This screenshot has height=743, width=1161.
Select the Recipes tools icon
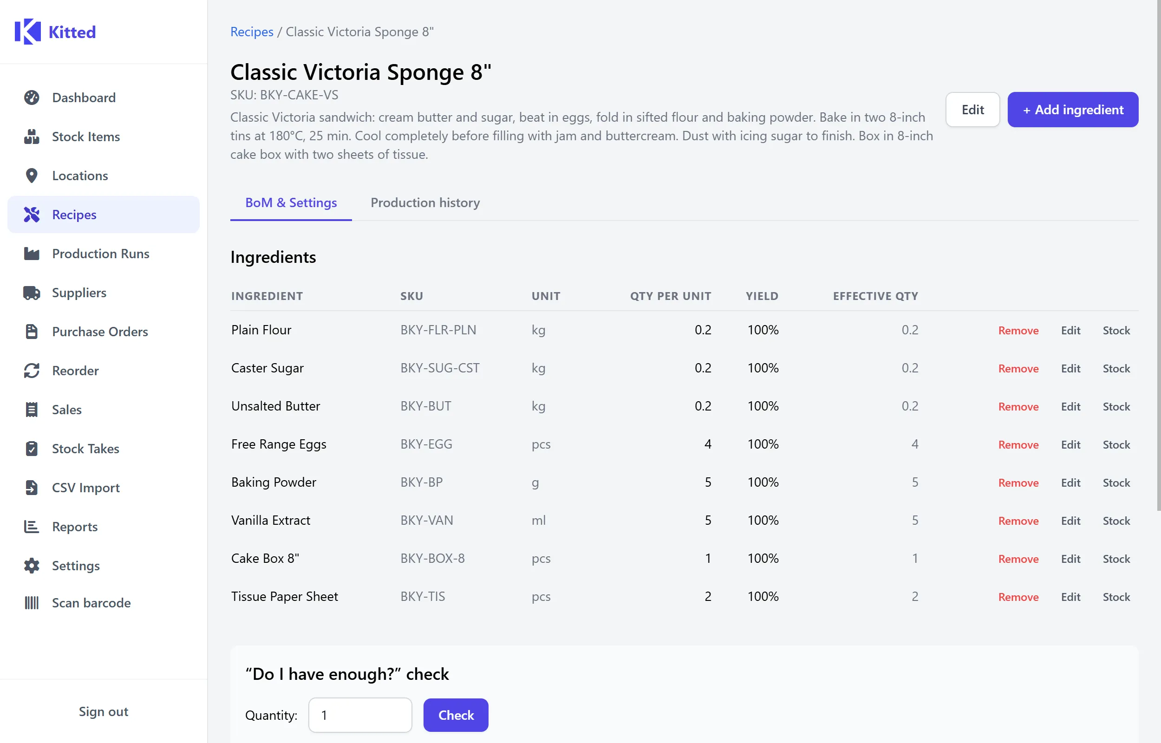pyautogui.click(x=32, y=214)
